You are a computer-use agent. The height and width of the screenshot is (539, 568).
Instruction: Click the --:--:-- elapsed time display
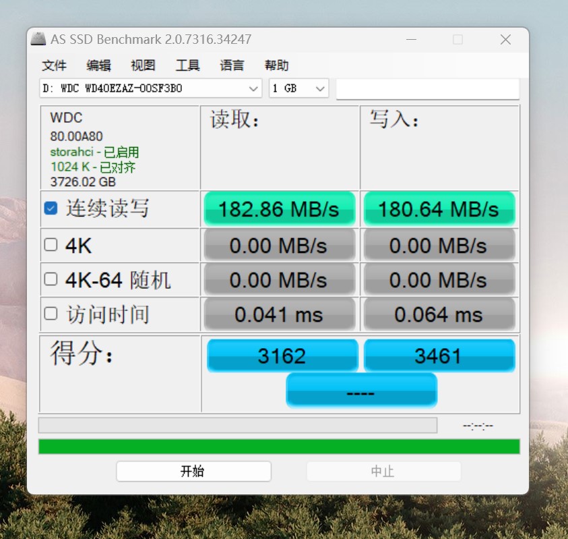(x=478, y=426)
